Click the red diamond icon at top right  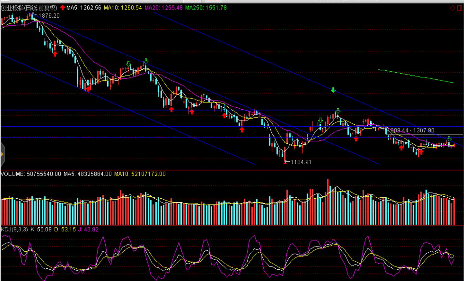453,8
